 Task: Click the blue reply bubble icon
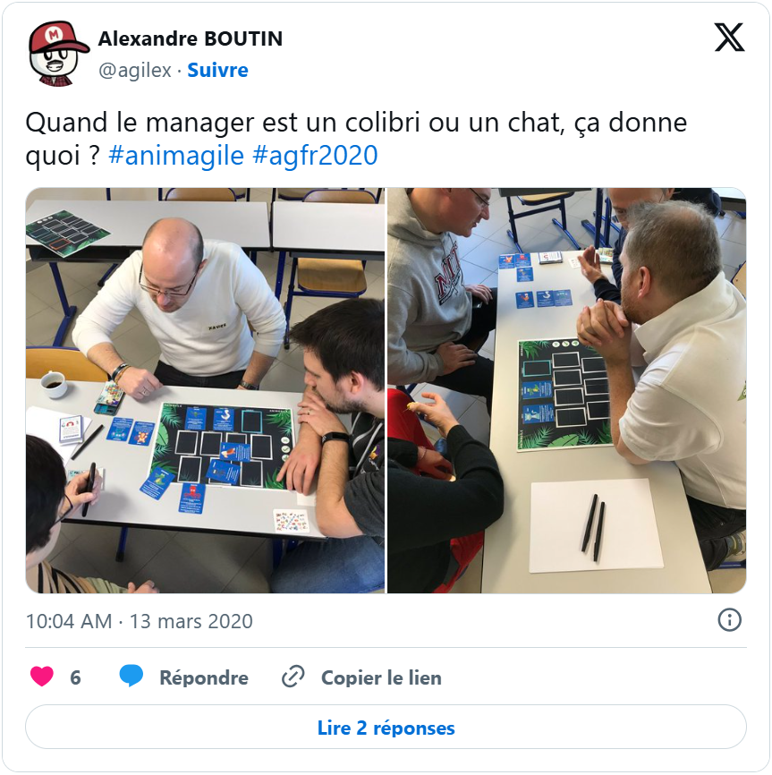point(131,677)
